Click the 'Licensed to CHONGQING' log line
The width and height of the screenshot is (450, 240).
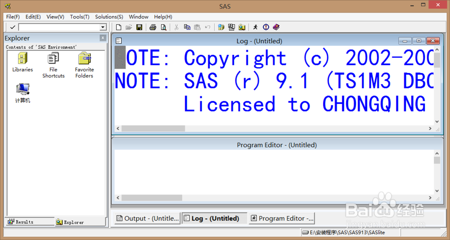305,104
